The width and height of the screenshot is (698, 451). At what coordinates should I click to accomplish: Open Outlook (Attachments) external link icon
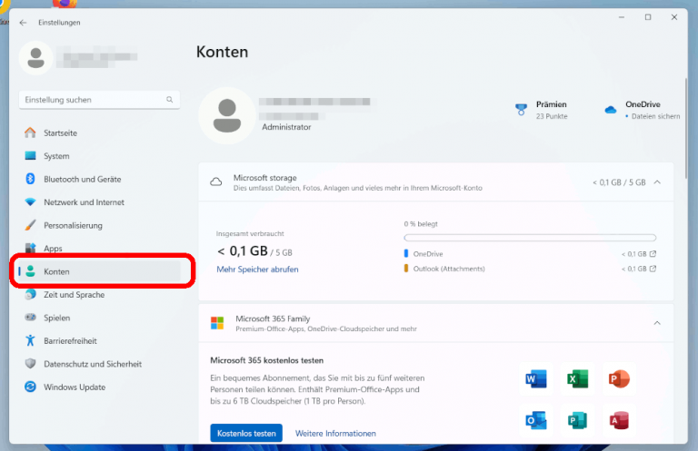653,269
